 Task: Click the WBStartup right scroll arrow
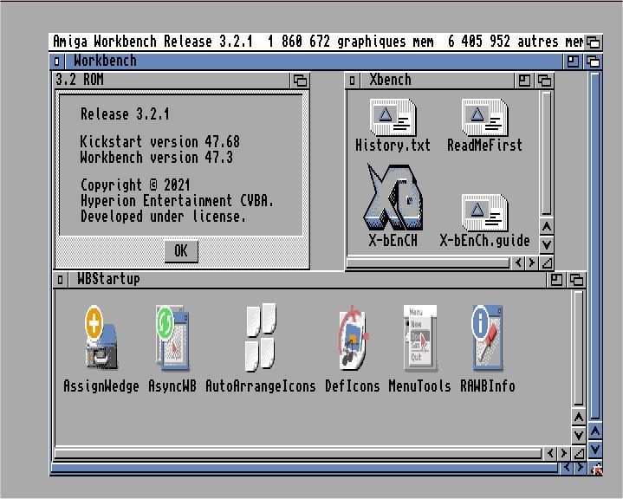click(x=564, y=453)
